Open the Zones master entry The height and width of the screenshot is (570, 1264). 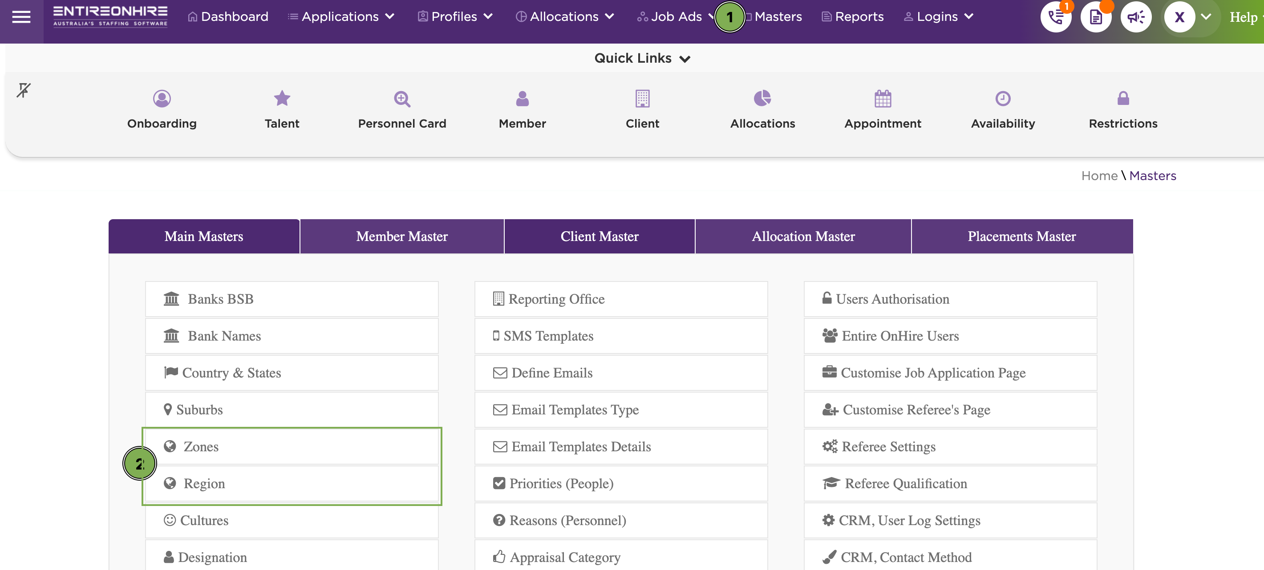[x=292, y=446]
